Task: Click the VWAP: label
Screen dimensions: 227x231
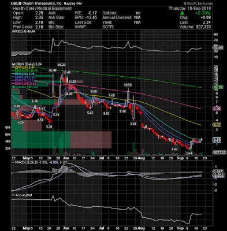Action: click(x=81, y=27)
